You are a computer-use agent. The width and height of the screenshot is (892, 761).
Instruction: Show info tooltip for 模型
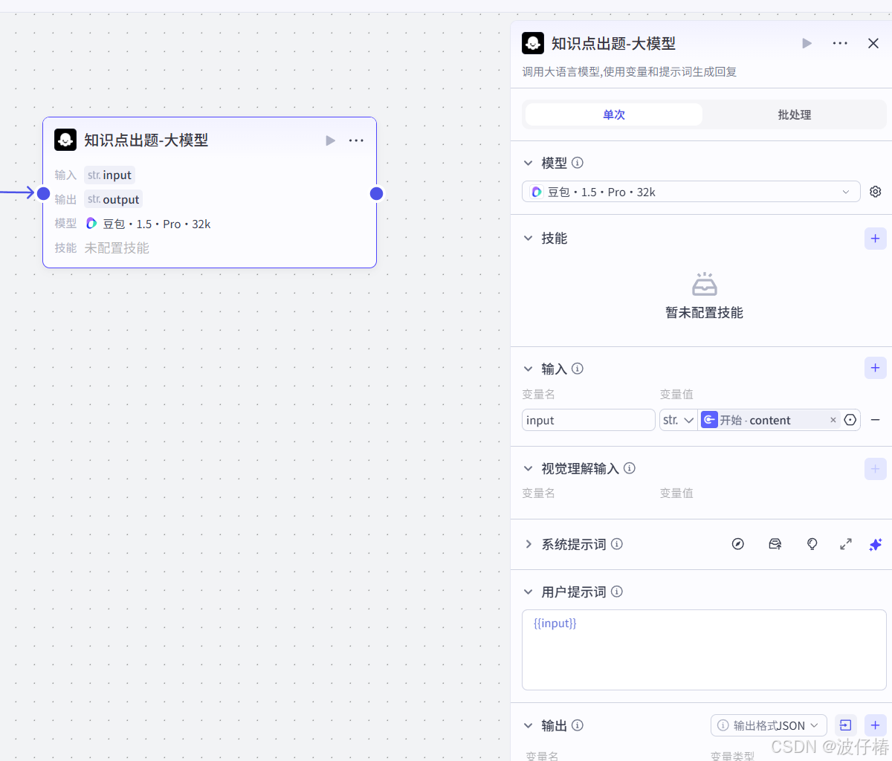coord(578,163)
